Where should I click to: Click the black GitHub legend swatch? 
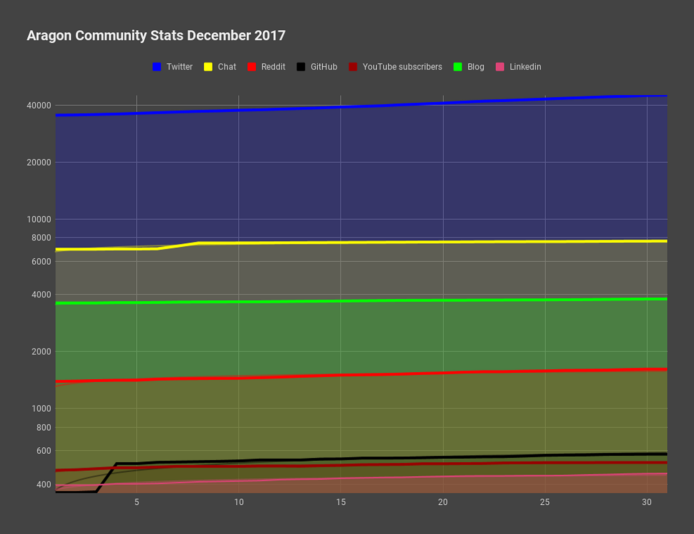301,67
